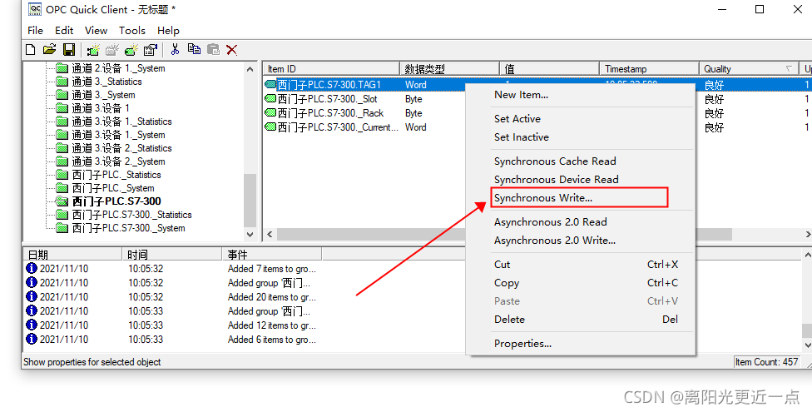Click the New document toolbar icon
812x412 pixels.
31,50
